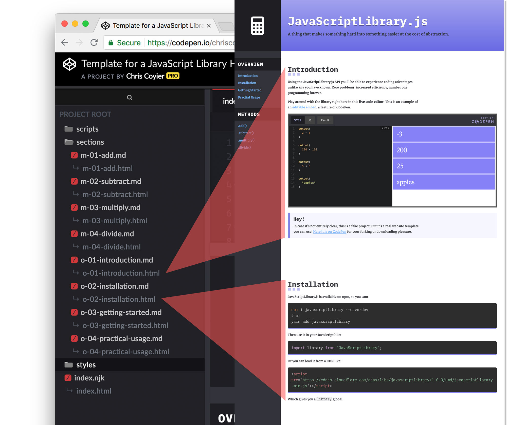Switch to the Result tab in the embed
This screenshot has height=425, width=507.
[325, 120]
